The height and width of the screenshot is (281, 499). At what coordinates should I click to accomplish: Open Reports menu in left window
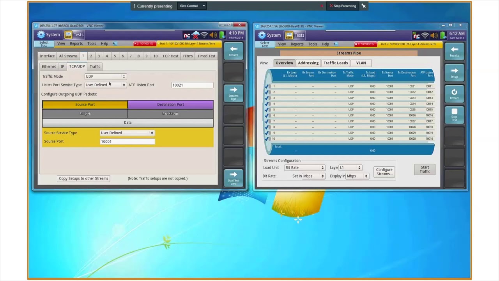click(x=76, y=44)
